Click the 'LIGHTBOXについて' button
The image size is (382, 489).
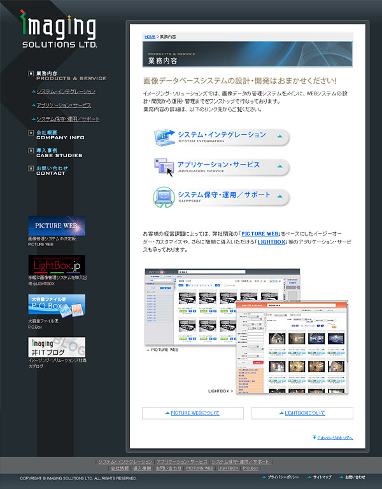(302, 413)
